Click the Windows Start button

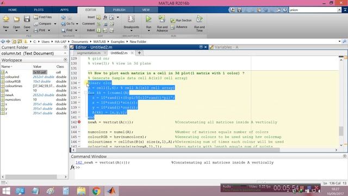6,191
